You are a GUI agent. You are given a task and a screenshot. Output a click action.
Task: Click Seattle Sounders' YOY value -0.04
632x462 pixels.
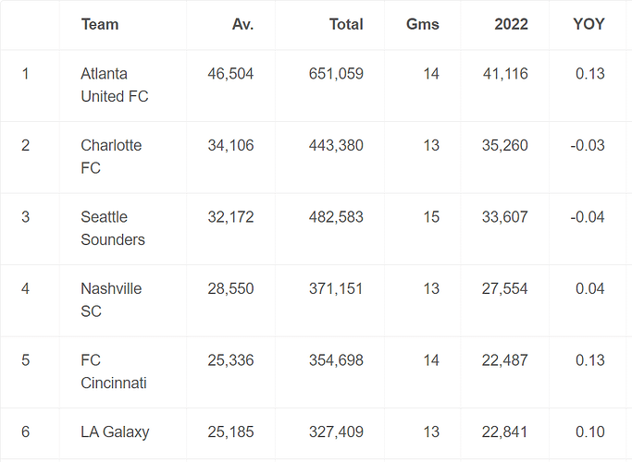[x=588, y=217]
